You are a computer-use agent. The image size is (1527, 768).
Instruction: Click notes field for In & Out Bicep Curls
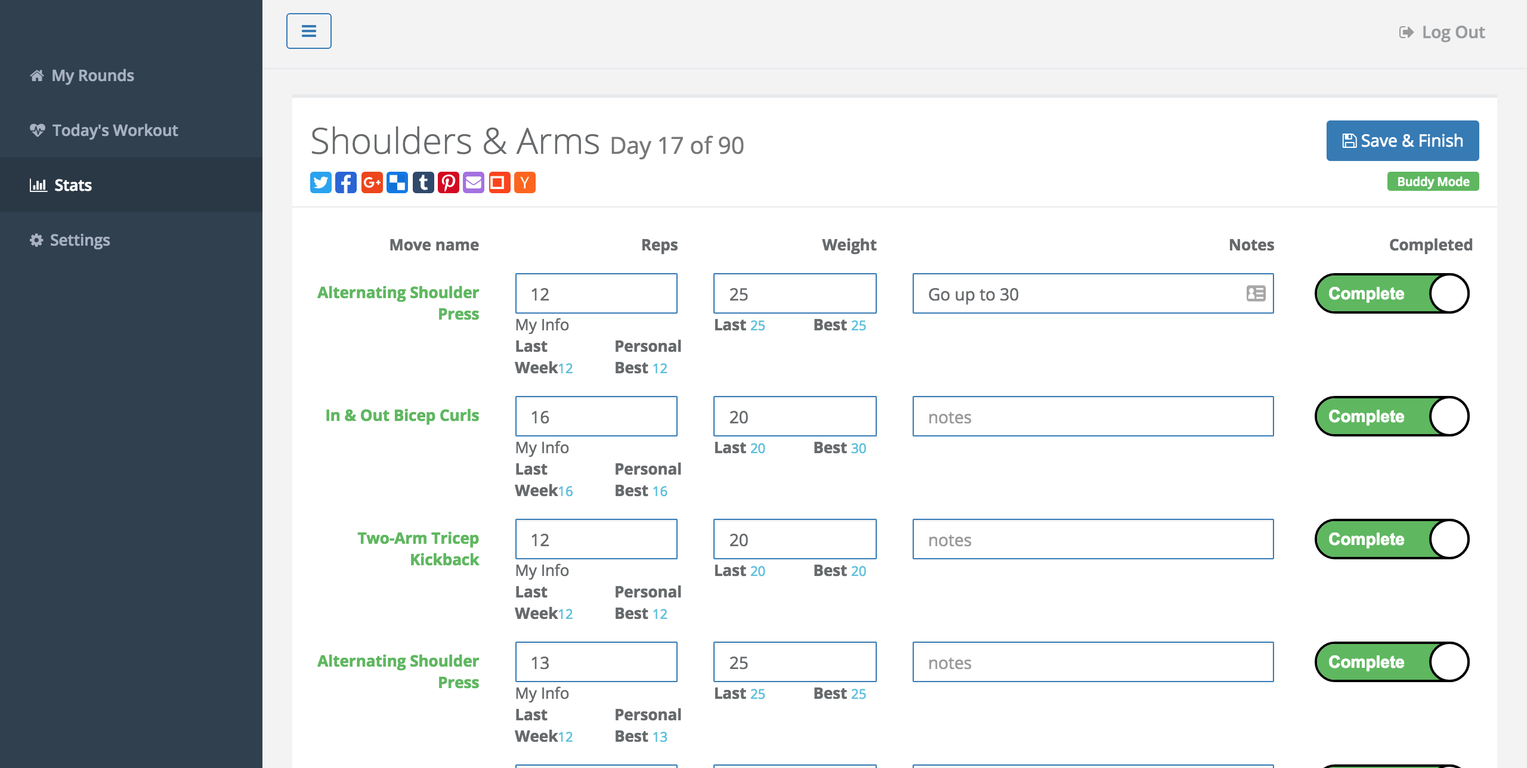click(1093, 416)
